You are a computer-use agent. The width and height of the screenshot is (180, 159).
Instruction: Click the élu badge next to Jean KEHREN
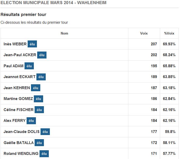pyautogui.click(x=36, y=88)
